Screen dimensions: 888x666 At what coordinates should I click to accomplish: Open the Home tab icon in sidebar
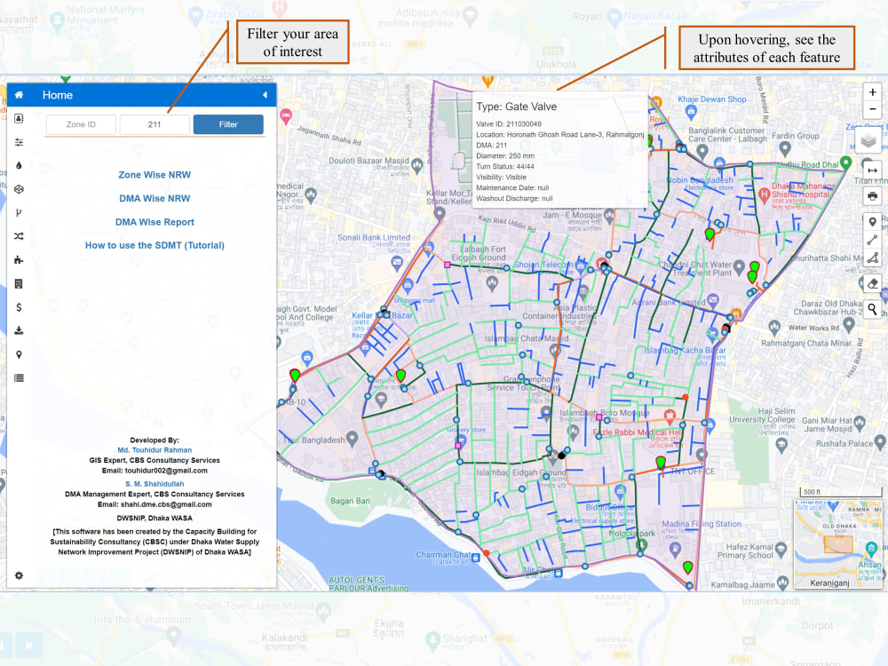19,95
